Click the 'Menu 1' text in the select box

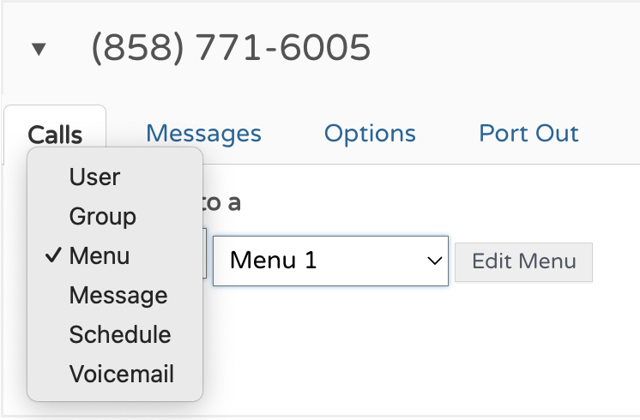click(274, 261)
